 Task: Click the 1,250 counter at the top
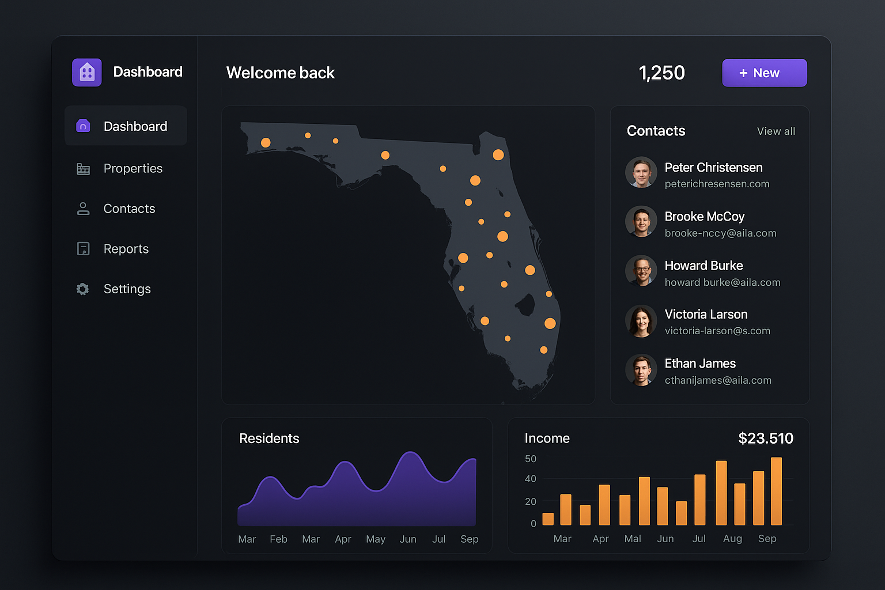click(661, 73)
